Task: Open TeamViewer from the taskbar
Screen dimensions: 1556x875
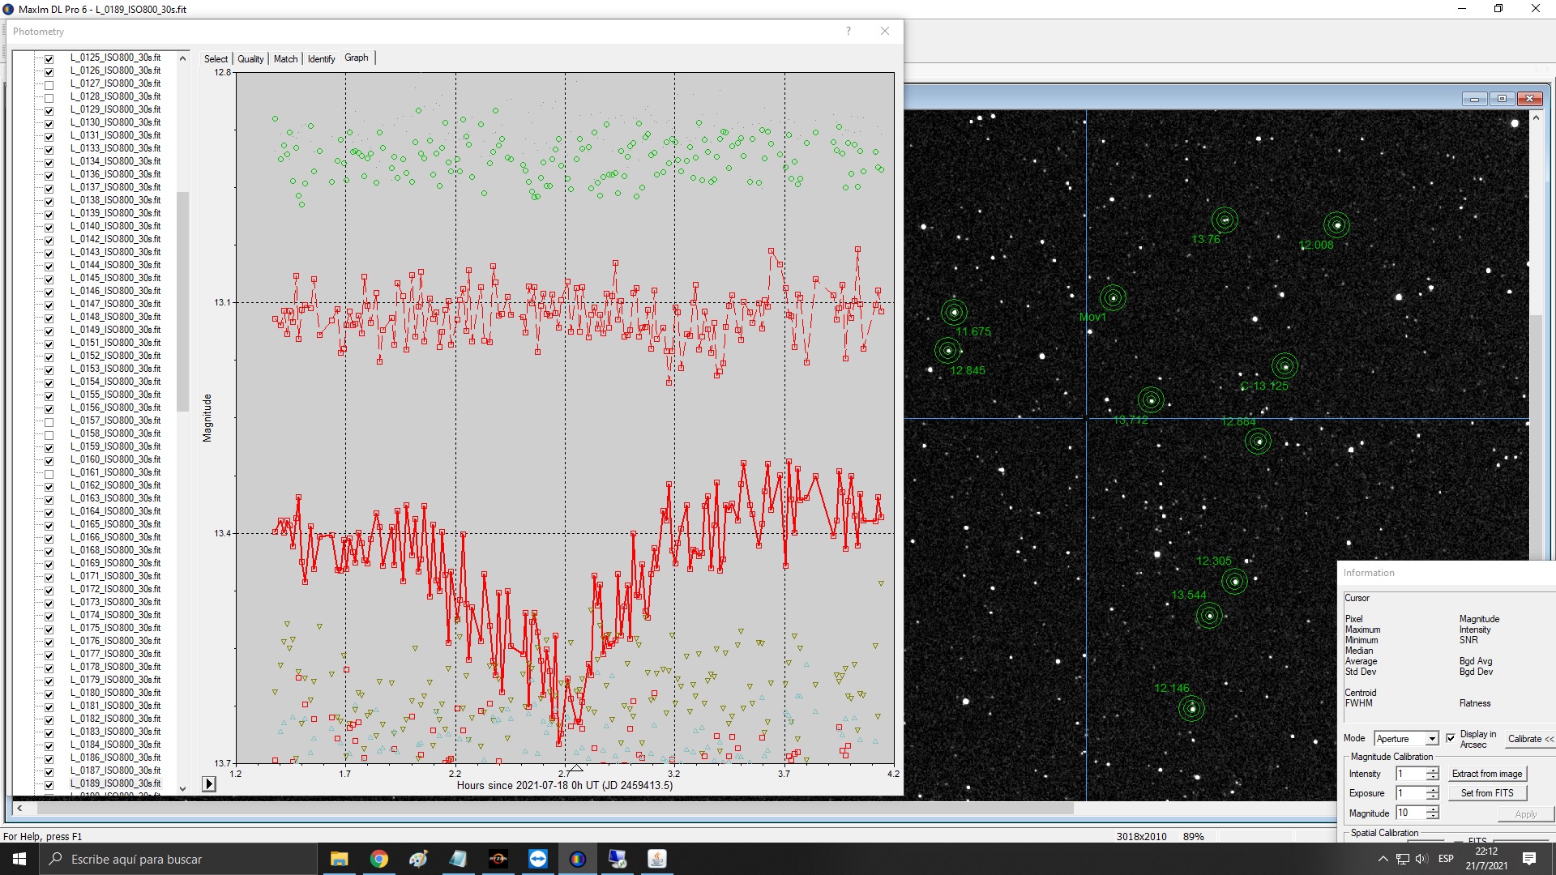Action: (x=538, y=859)
